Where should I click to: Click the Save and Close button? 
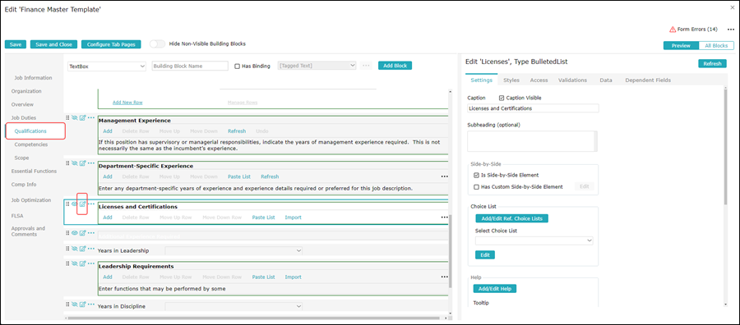click(53, 44)
